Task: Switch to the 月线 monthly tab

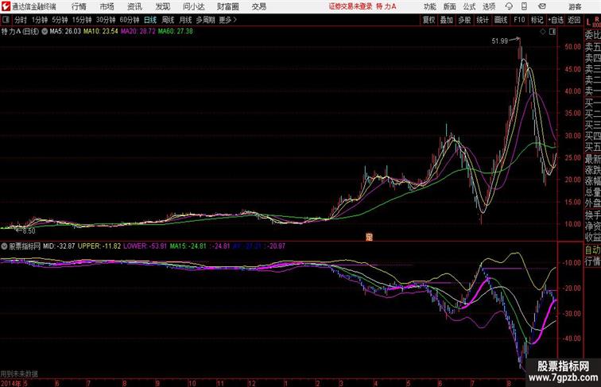Action: [x=185, y=20]
